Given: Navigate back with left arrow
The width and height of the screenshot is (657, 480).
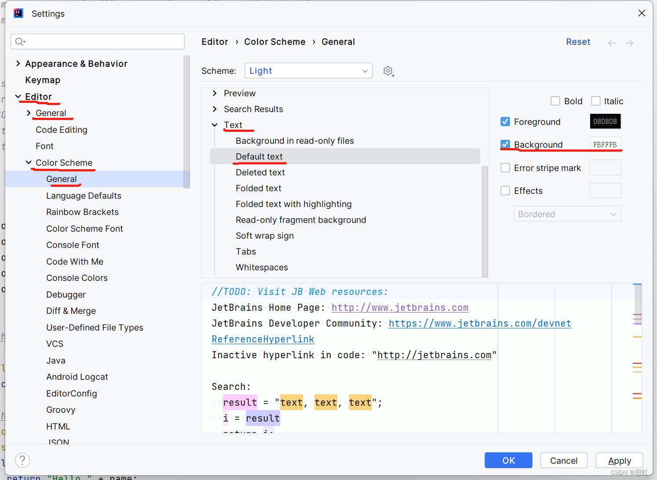Looking at the screenshot, I should point(612,43).
